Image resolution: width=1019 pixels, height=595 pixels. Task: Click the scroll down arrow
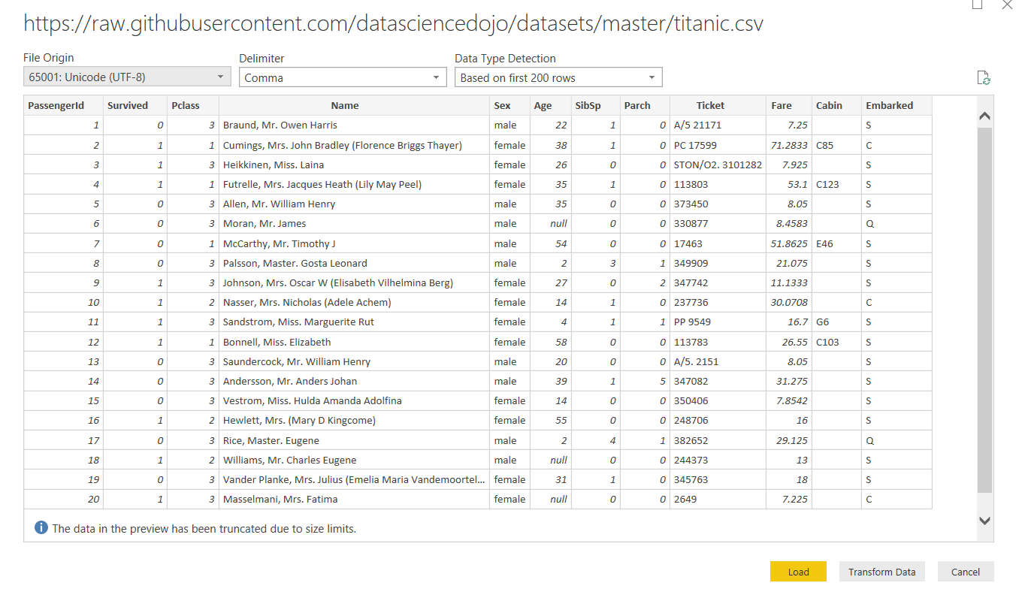coord(985,520)
